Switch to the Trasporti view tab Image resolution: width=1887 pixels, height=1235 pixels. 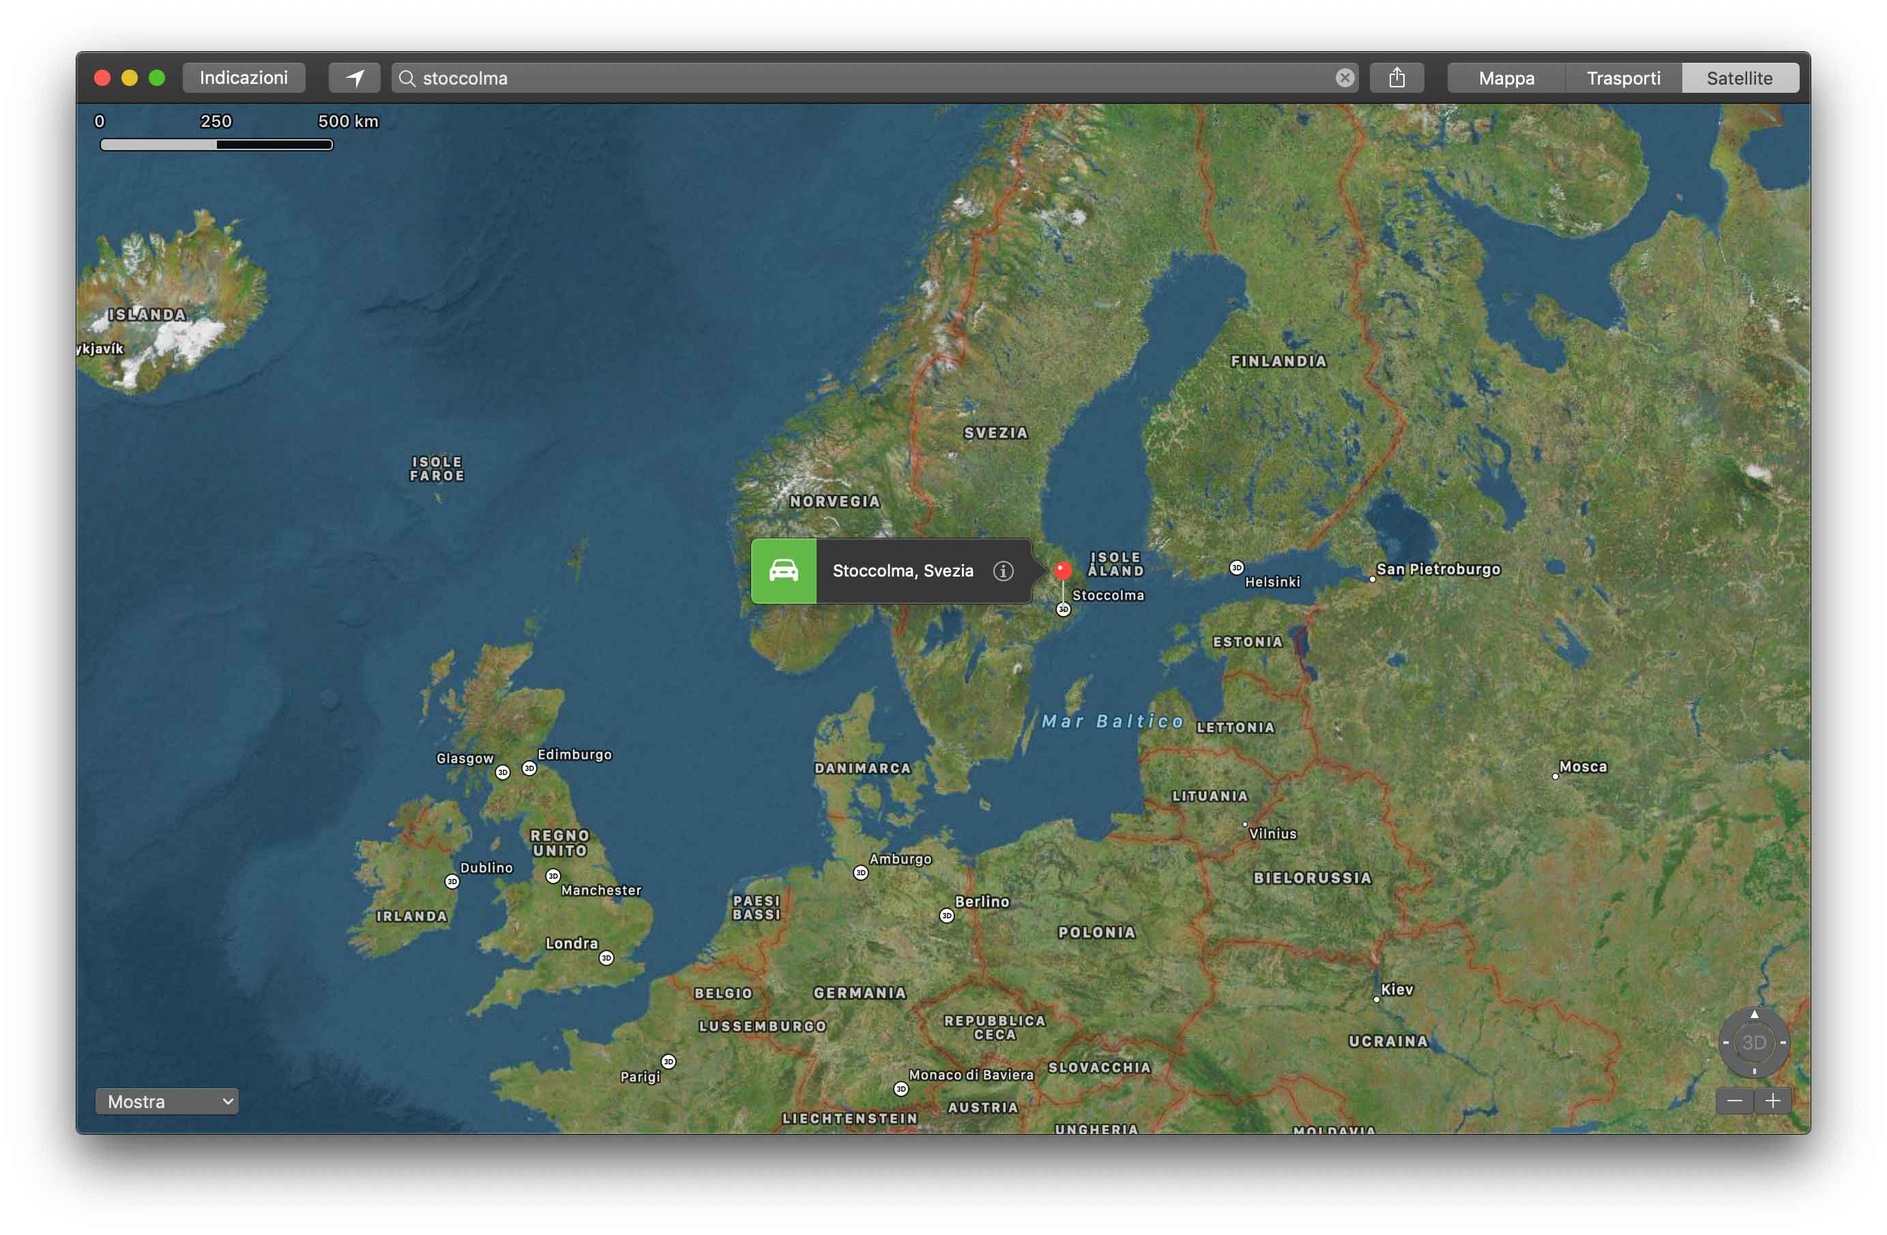pyautogui.click(x=1623, y=78)
